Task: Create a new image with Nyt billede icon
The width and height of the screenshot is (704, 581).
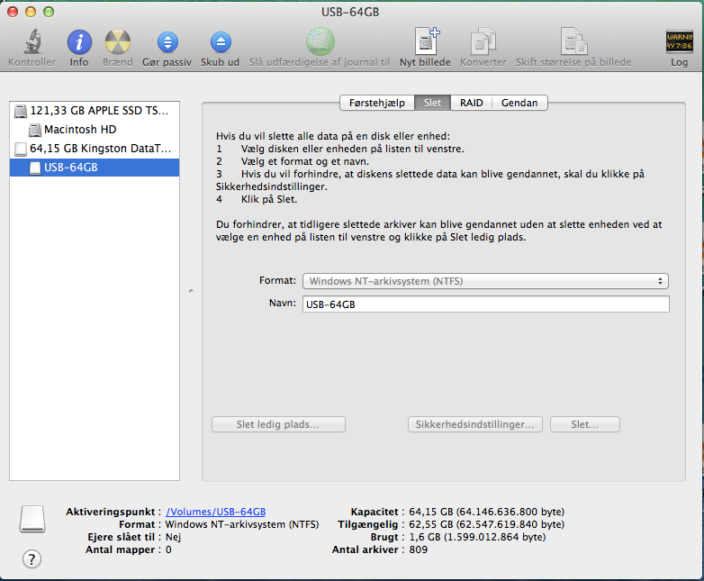Action: click(426, 41)
